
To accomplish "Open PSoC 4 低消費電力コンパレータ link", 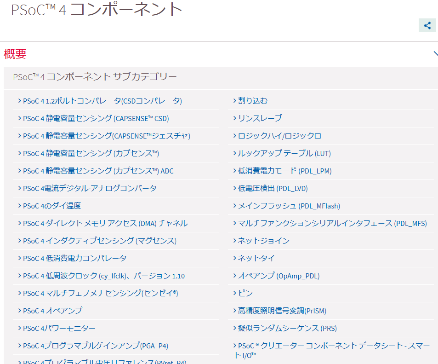I will (x=74, y=258).
